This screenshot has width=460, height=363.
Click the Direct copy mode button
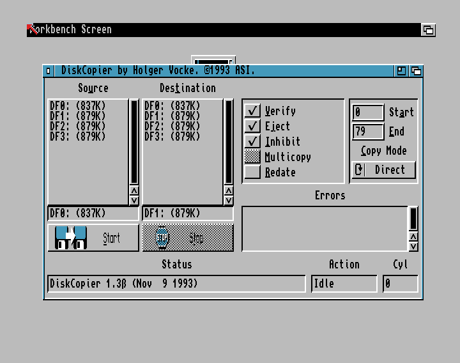(x=390, y=170)
